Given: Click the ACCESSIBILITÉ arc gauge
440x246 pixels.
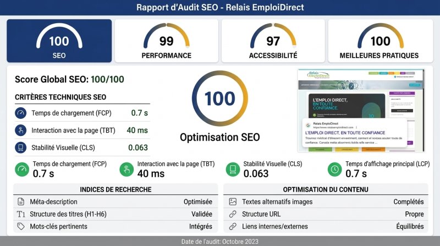Looking at the screenshot, I should [273, 36].
